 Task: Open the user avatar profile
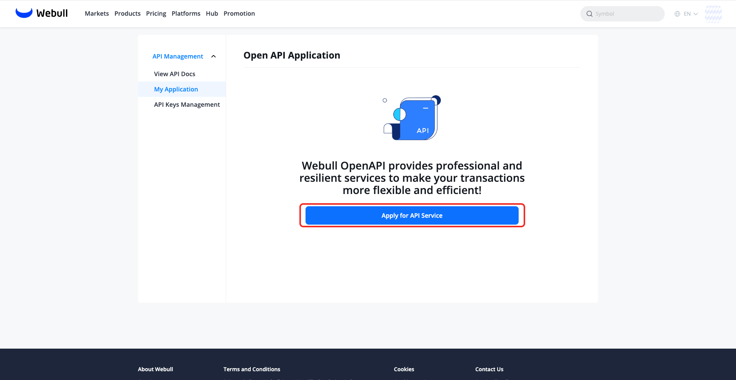(713, 14)
